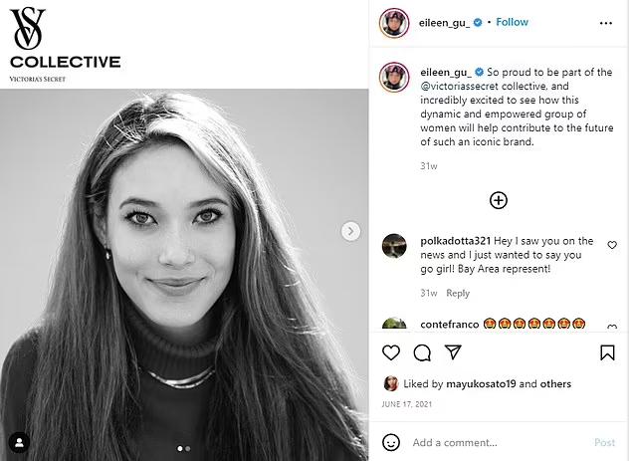Screen dimensions: 630x461
Task: Like polkadotta321's comment
Action: click(612, 245)
